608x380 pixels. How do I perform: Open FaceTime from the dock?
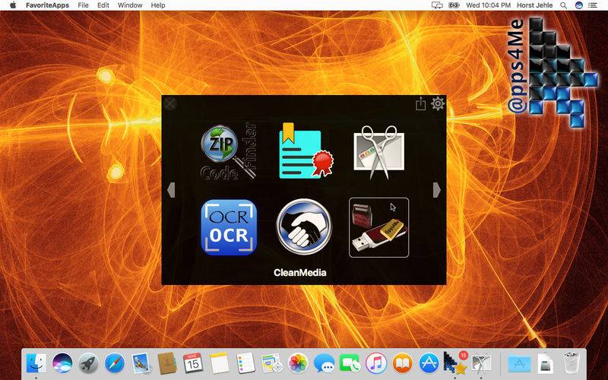350,363
